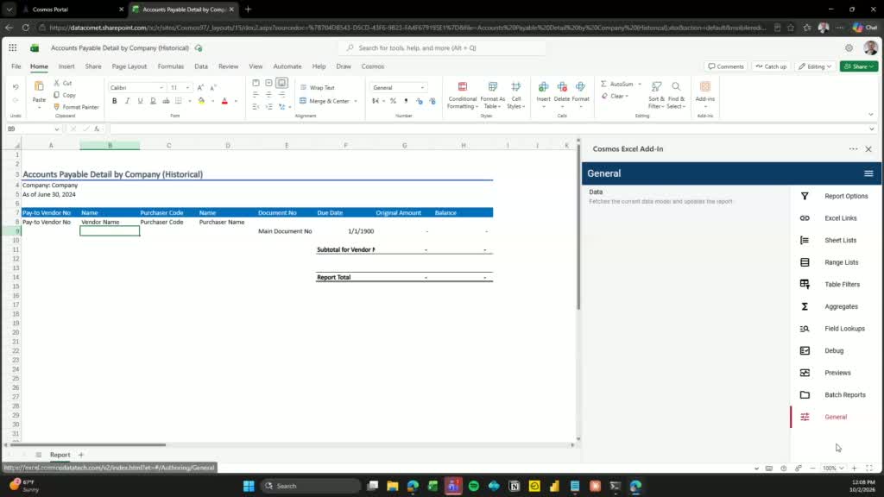884x497 pixels.
Task: Apply bold formatting
Action: click(x=115, y=101)
